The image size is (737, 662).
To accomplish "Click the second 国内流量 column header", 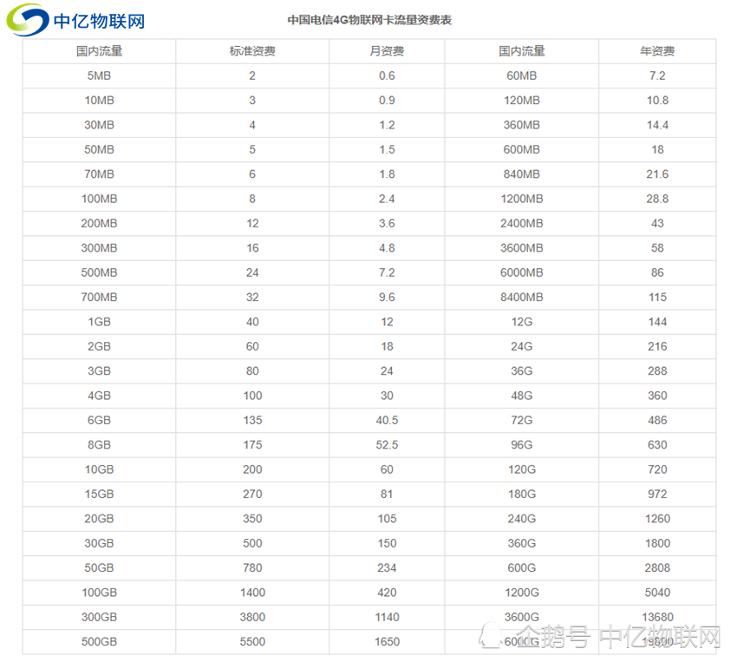I will (520, 51).
